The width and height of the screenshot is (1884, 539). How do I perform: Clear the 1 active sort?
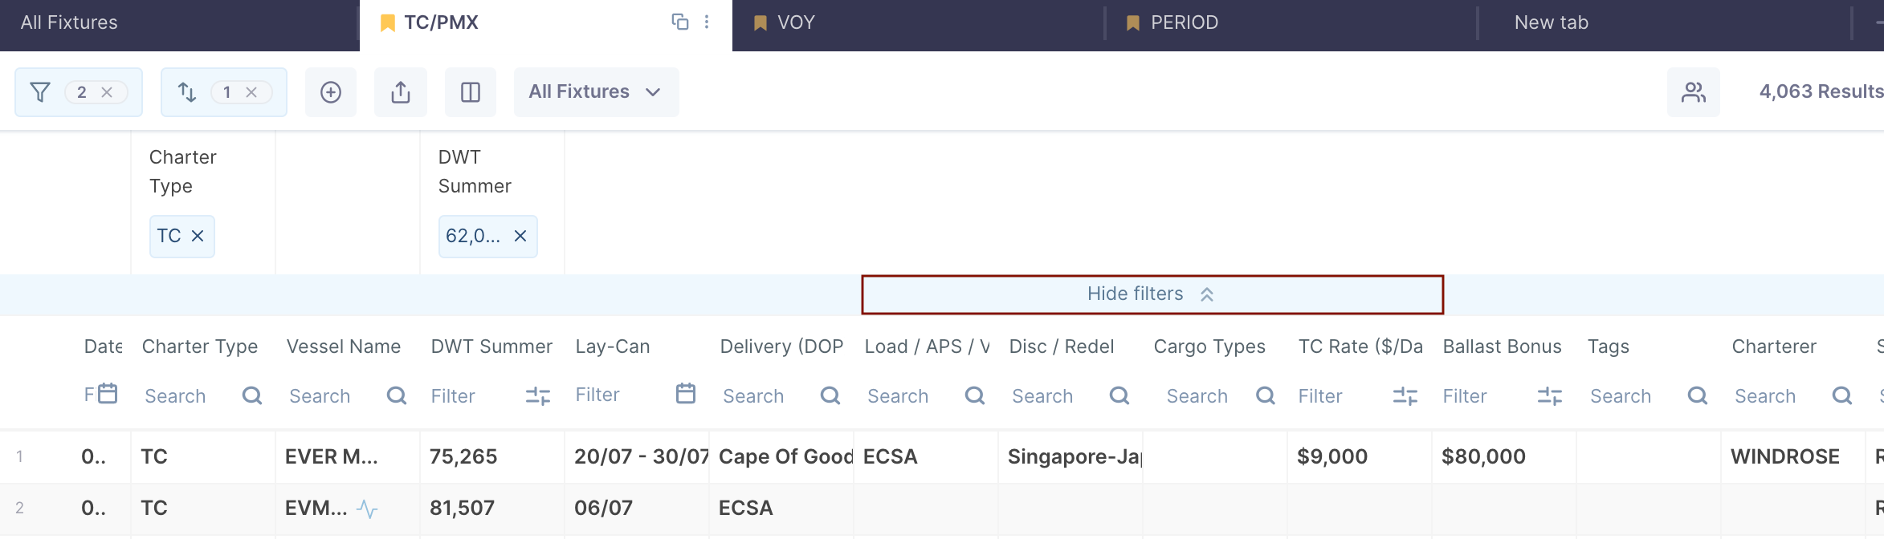pos(251,92)
